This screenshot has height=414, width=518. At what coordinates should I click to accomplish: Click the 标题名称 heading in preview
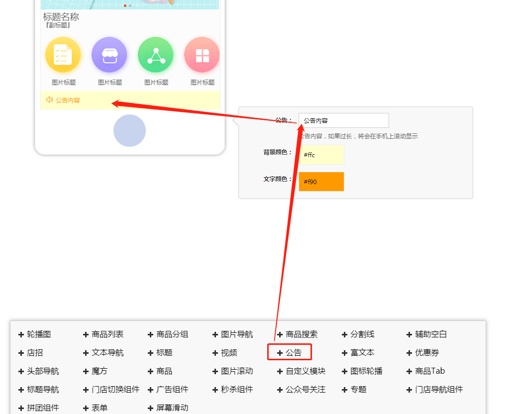coord(61,17)
